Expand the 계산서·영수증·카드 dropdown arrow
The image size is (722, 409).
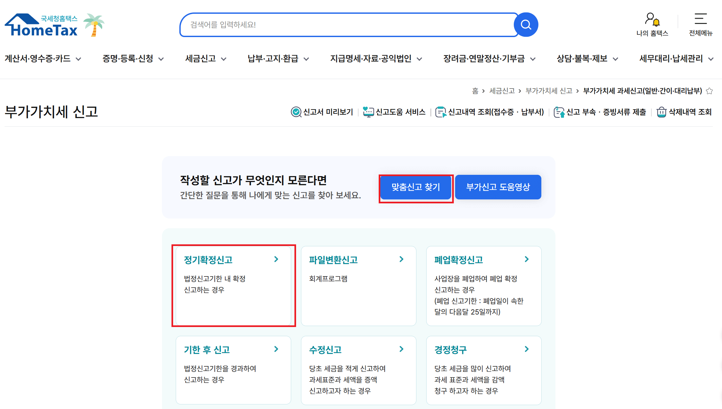(78, 59)
